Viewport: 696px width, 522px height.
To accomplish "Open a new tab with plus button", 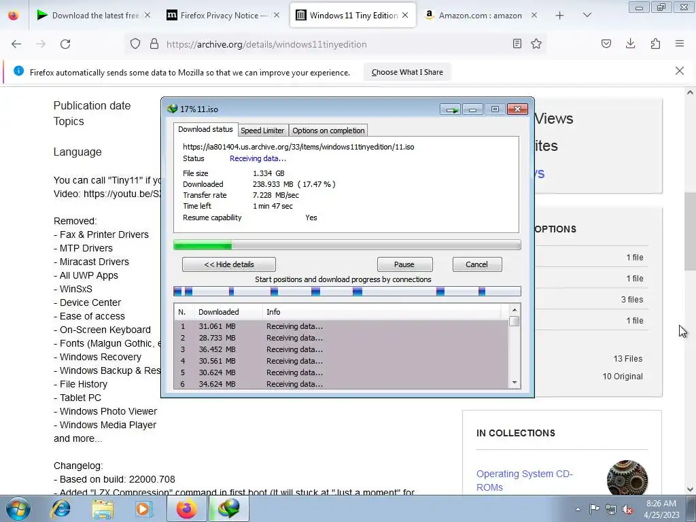I will [x=560, y=16].
